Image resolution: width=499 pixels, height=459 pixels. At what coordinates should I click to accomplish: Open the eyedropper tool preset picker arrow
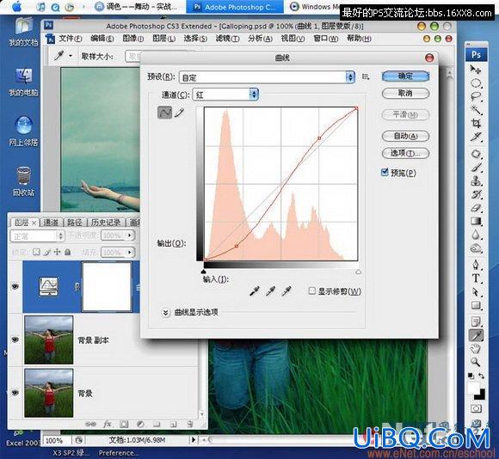pos(71,56)
